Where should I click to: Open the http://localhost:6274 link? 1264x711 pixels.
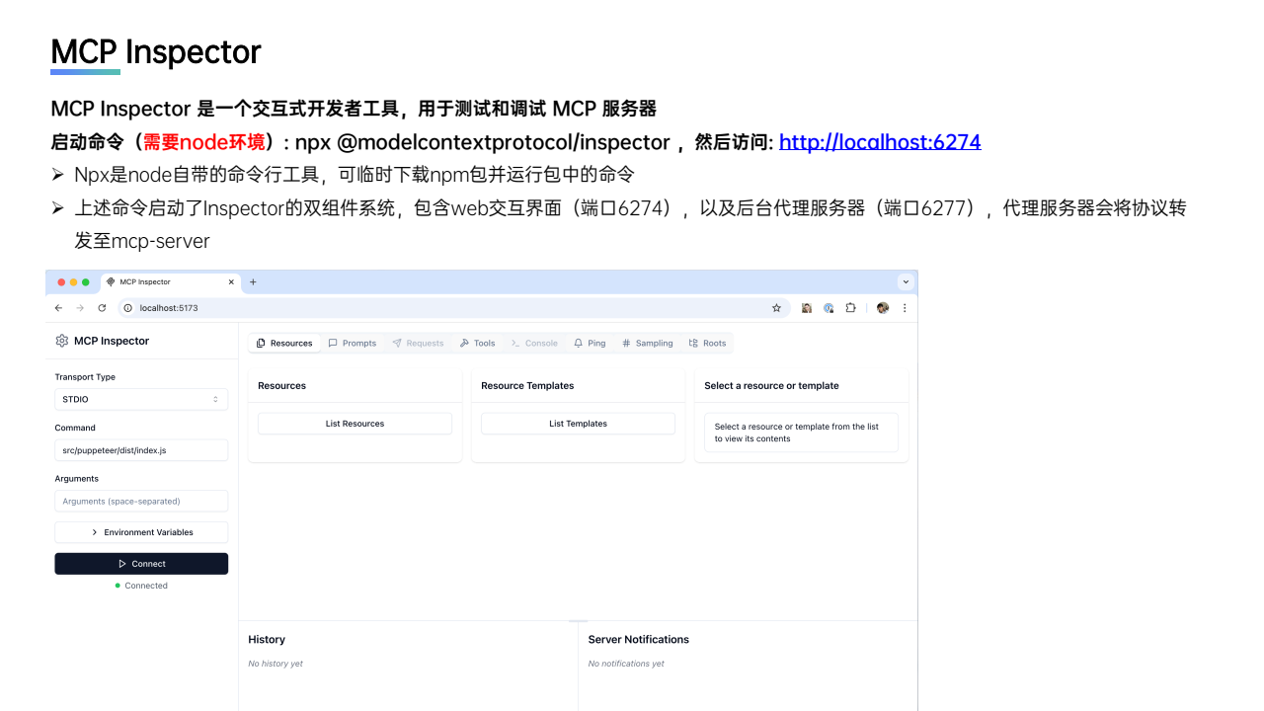(x=880, y=141)
